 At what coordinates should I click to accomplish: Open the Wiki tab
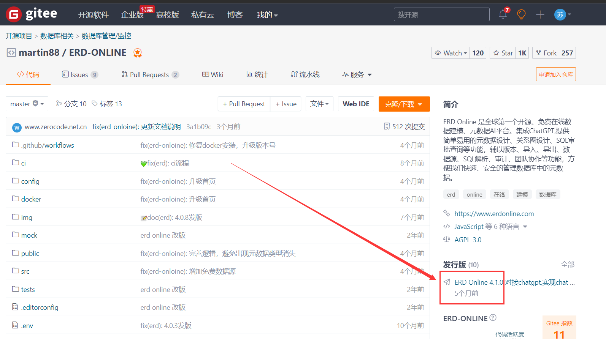point(213,74)
